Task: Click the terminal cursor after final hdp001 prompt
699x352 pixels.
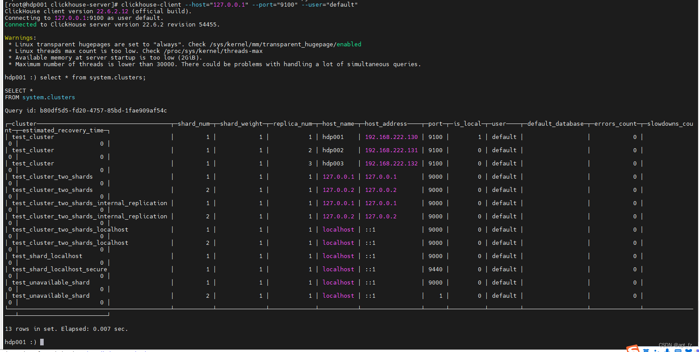Action: [x=42, y=342]
